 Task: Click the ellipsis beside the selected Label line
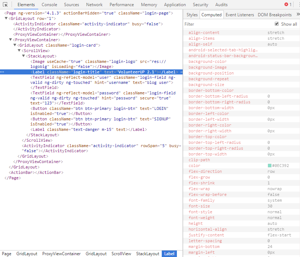click(x=2, y=72)
